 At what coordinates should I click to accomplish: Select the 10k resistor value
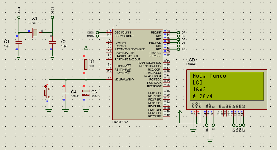[x=92, y=66]
